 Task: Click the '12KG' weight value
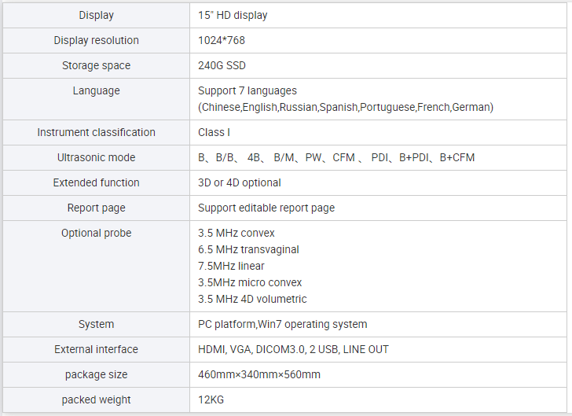pyautogui.click(x=211, y=400)
